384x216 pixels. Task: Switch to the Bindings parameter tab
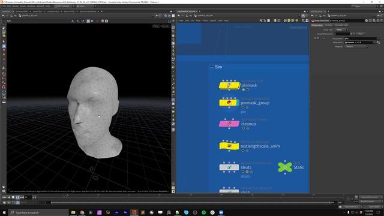(x=329, y=25)
